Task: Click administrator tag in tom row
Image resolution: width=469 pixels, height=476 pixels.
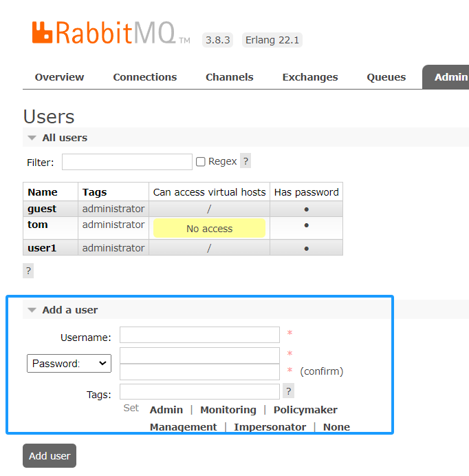Action: pos(113,225)
